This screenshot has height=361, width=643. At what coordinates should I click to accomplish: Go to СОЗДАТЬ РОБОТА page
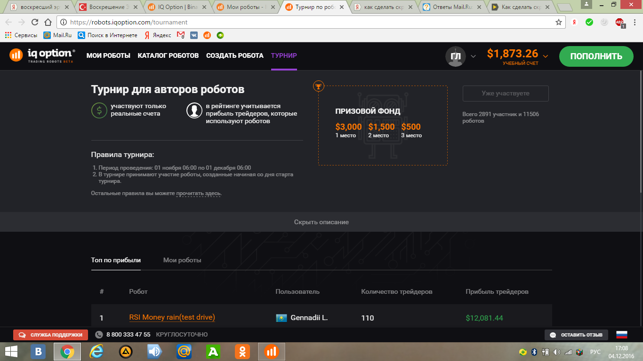[x=235, y=55]
